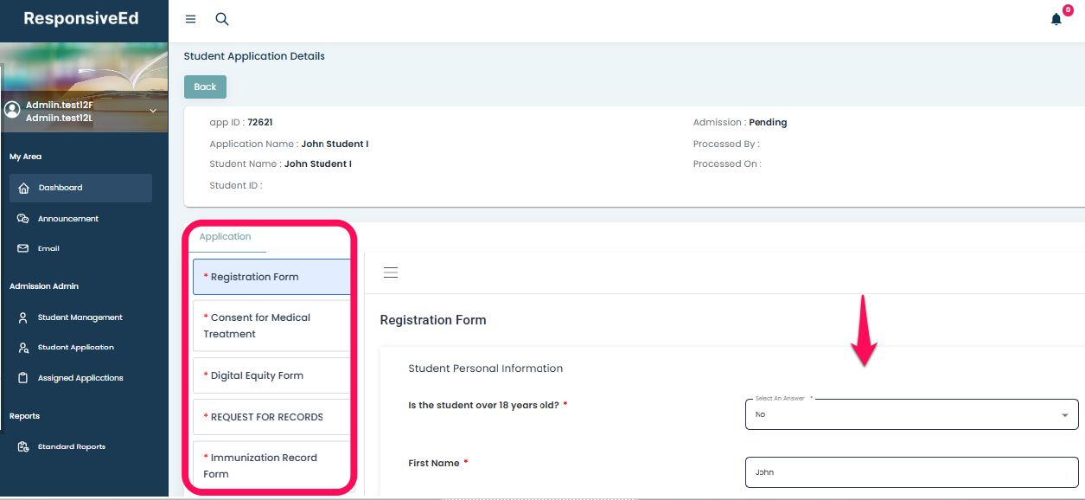Open Consent for Medical Treatment form
This screenshot has width=1085, height=500.
[271, 325]
